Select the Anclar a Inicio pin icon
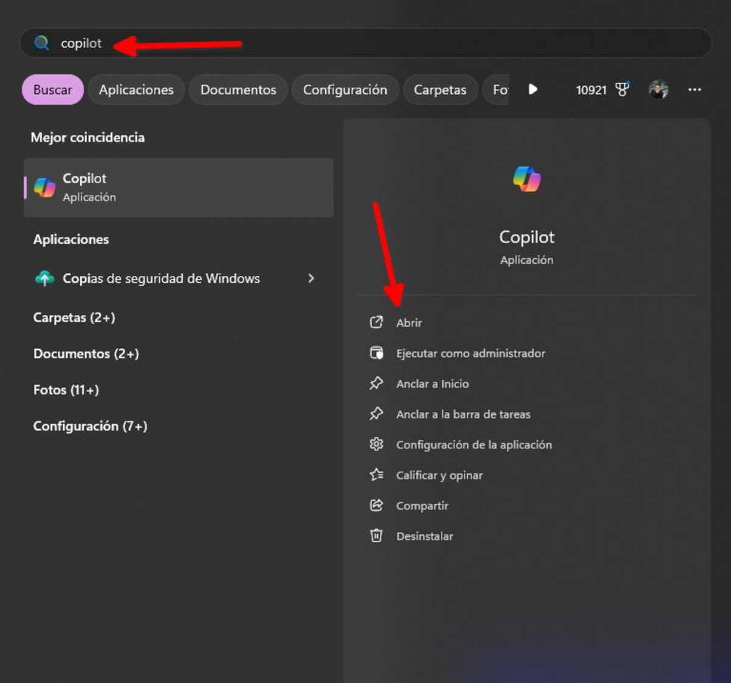The image size is (731, 683). click(x=376, y=383)
